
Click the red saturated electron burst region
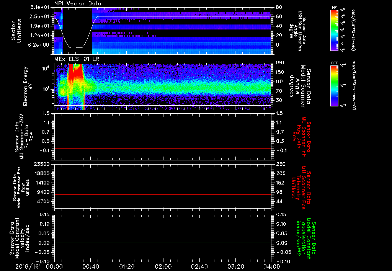tap(75, 71)
